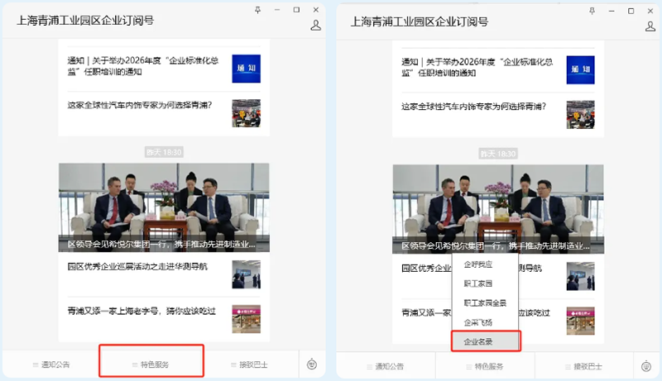Open 企业标准化总监 training notice in right window
This screenshot has width=662, height=381.
pos(475,67)
